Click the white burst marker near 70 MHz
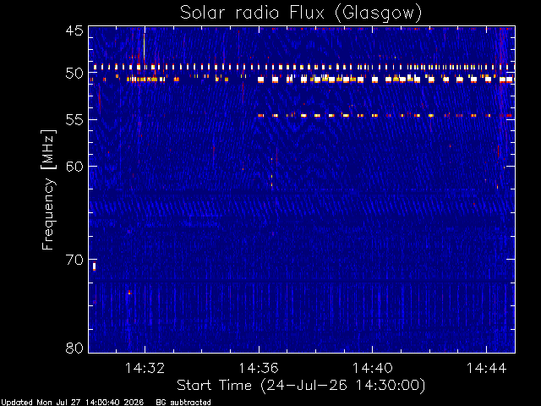This screenshot has width=541, height=406. [x=94, y=266]
